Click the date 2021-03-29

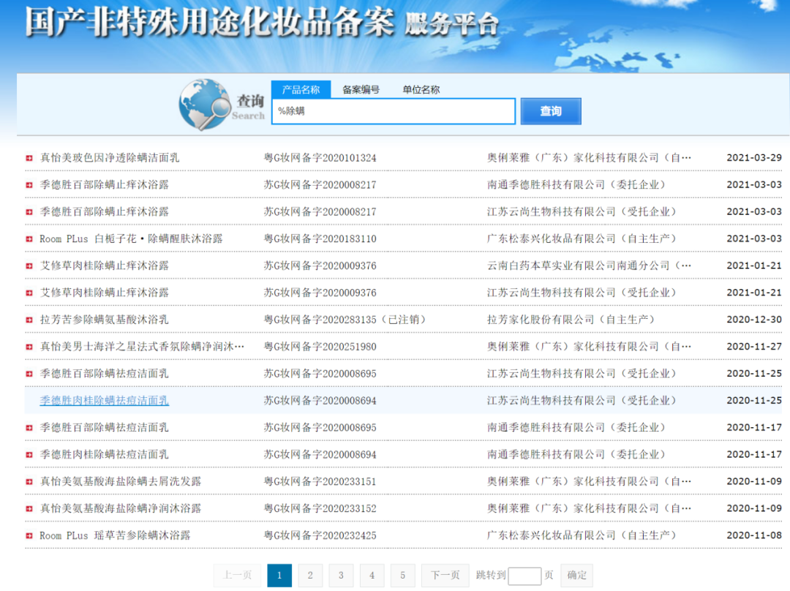coord(753,158)
